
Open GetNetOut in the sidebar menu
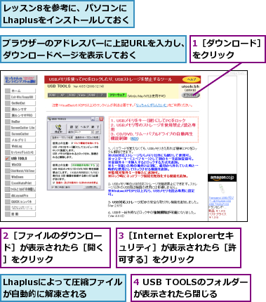click(20, 103)
